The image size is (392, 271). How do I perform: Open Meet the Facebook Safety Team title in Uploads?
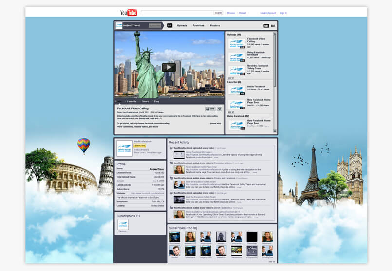258,67
